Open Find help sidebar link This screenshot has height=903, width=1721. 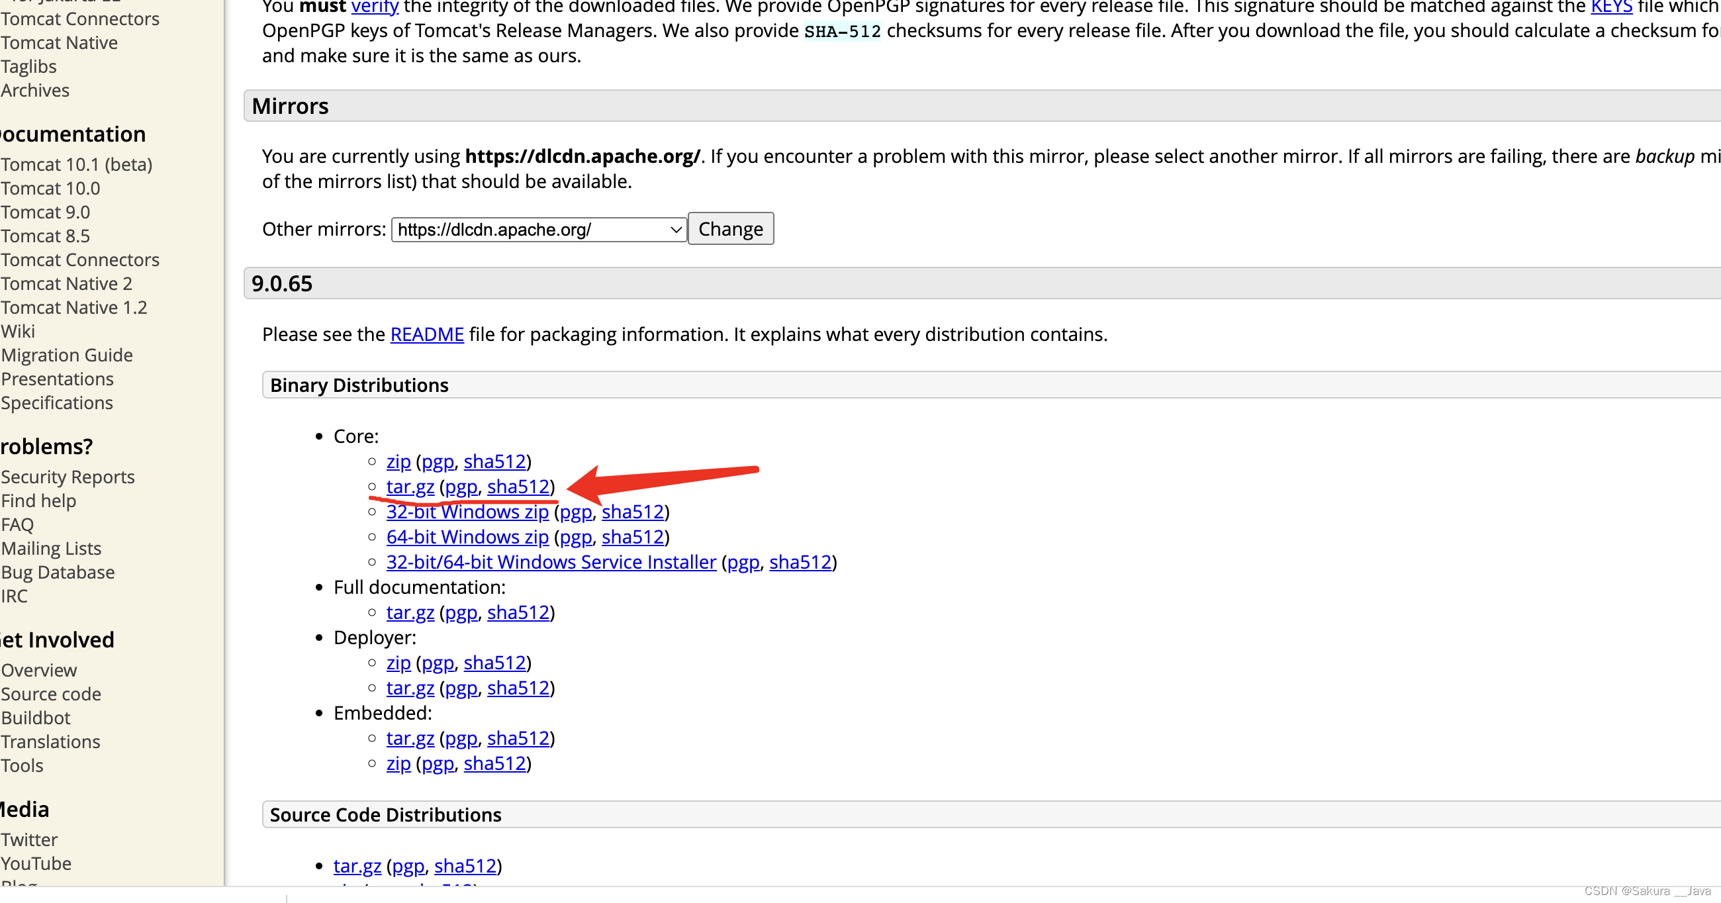coord(38,501)
